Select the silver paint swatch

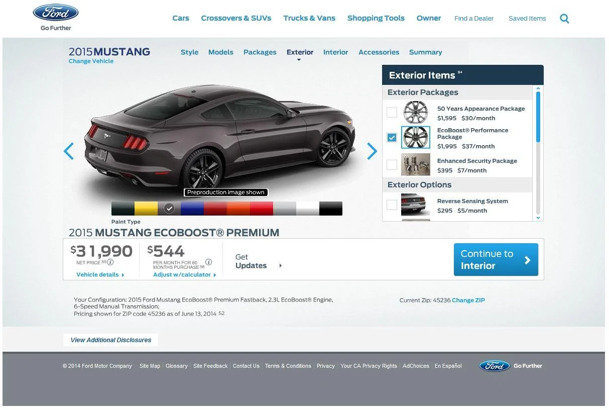point(285,209)
